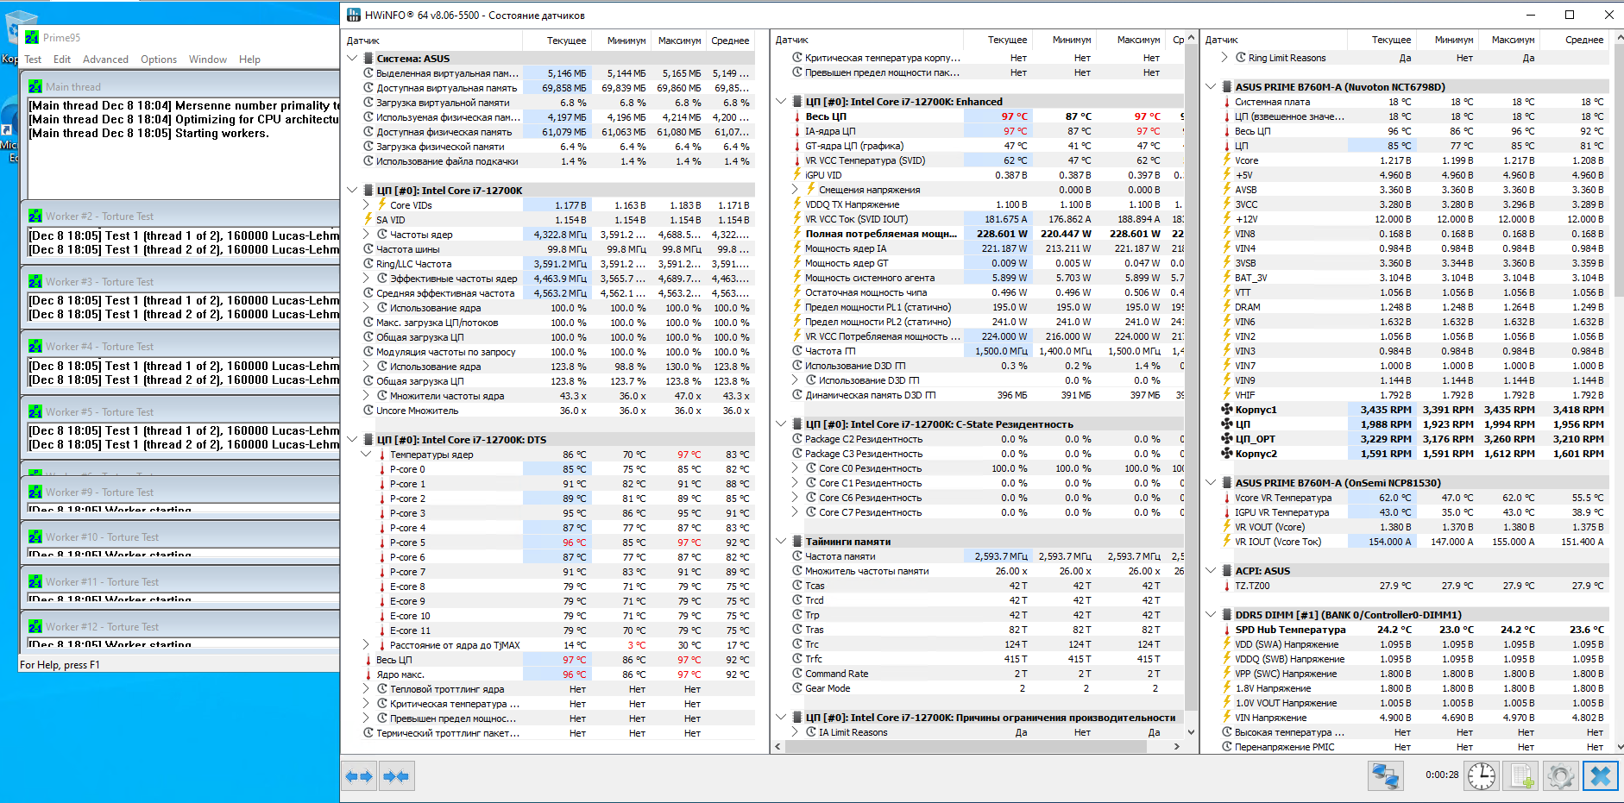Open the Options menu in Prime95
The width and height of the screenshot is (1624, 803).
point(159,60)
